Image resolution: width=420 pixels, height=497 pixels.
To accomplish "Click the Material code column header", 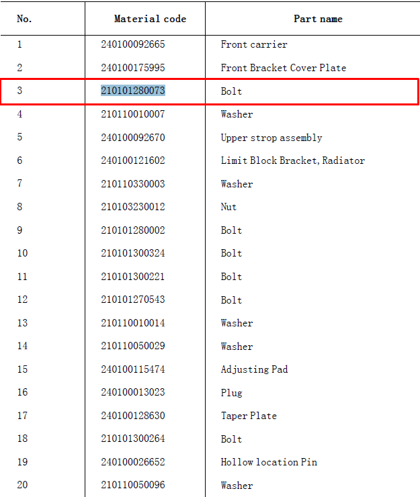I will click(150, 19).
